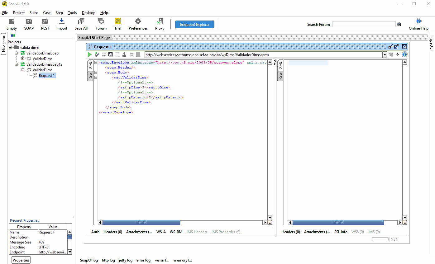
Task: Toggle the Inspector side panel tab
Action: point(432,43)
